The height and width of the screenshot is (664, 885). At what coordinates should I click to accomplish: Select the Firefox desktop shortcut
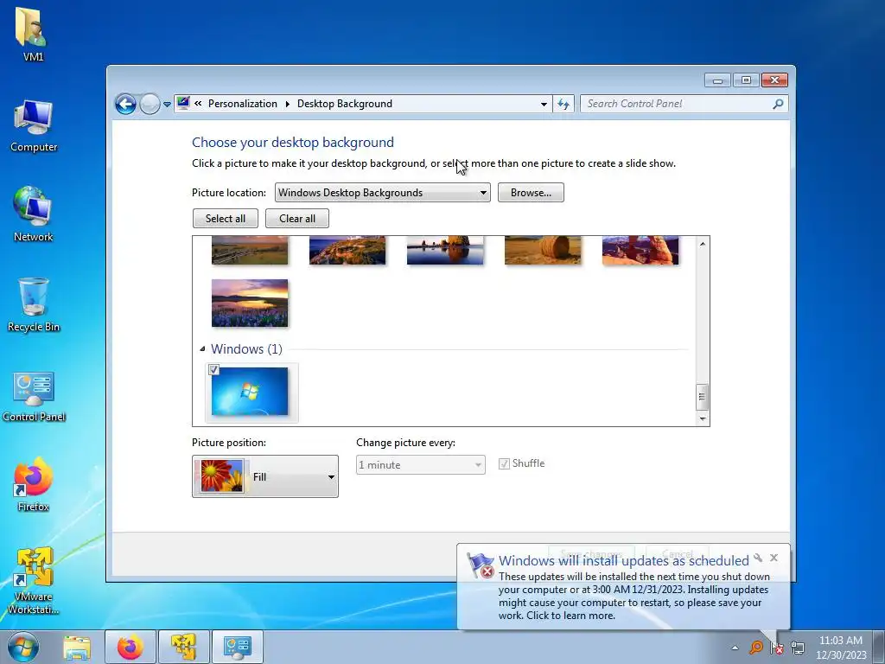pos(34,484)
